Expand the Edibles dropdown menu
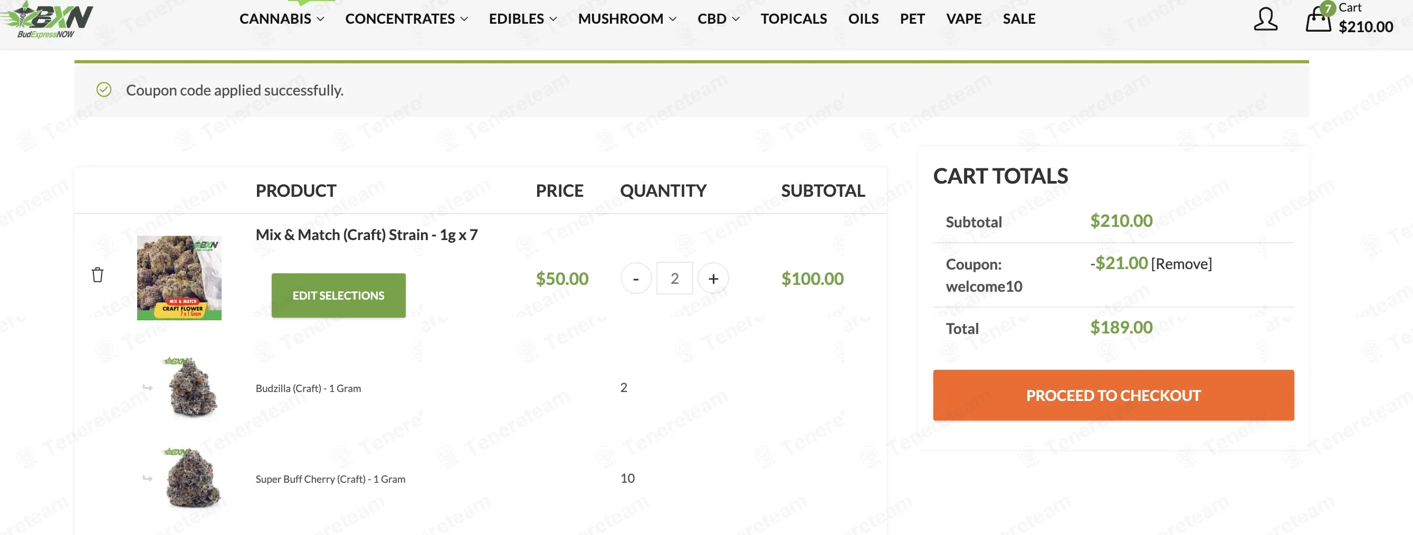 pos(523,18)
